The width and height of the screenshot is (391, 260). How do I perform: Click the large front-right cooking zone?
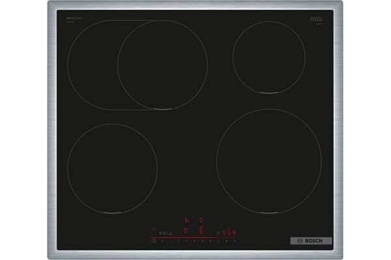tap(268, 161)
